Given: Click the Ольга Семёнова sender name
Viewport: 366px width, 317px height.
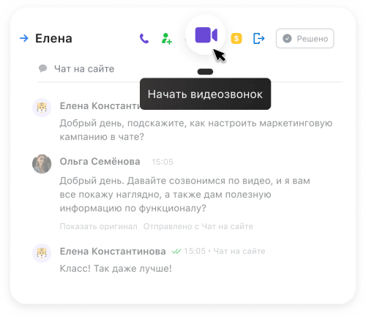Looking at the screenshot, I should (100, 162).
